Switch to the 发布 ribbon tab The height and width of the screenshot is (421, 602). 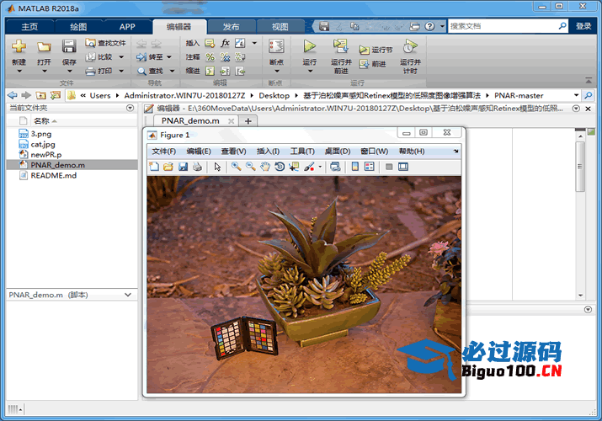(x=231, y=26)
